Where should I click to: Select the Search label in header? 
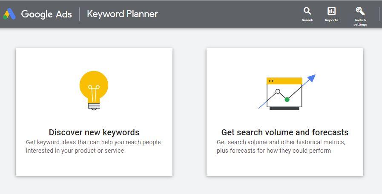tap(307, 20)
